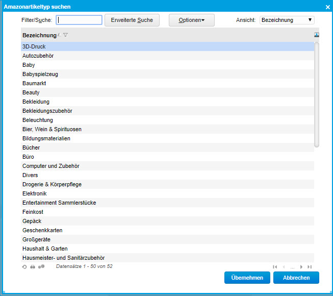Go to the first page of records
The height and width of the screenshot is (296, 333).
[x=275, y=267]
